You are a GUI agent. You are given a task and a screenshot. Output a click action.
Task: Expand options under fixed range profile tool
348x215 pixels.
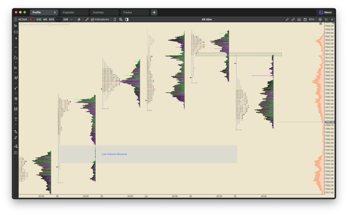point(16,73)
